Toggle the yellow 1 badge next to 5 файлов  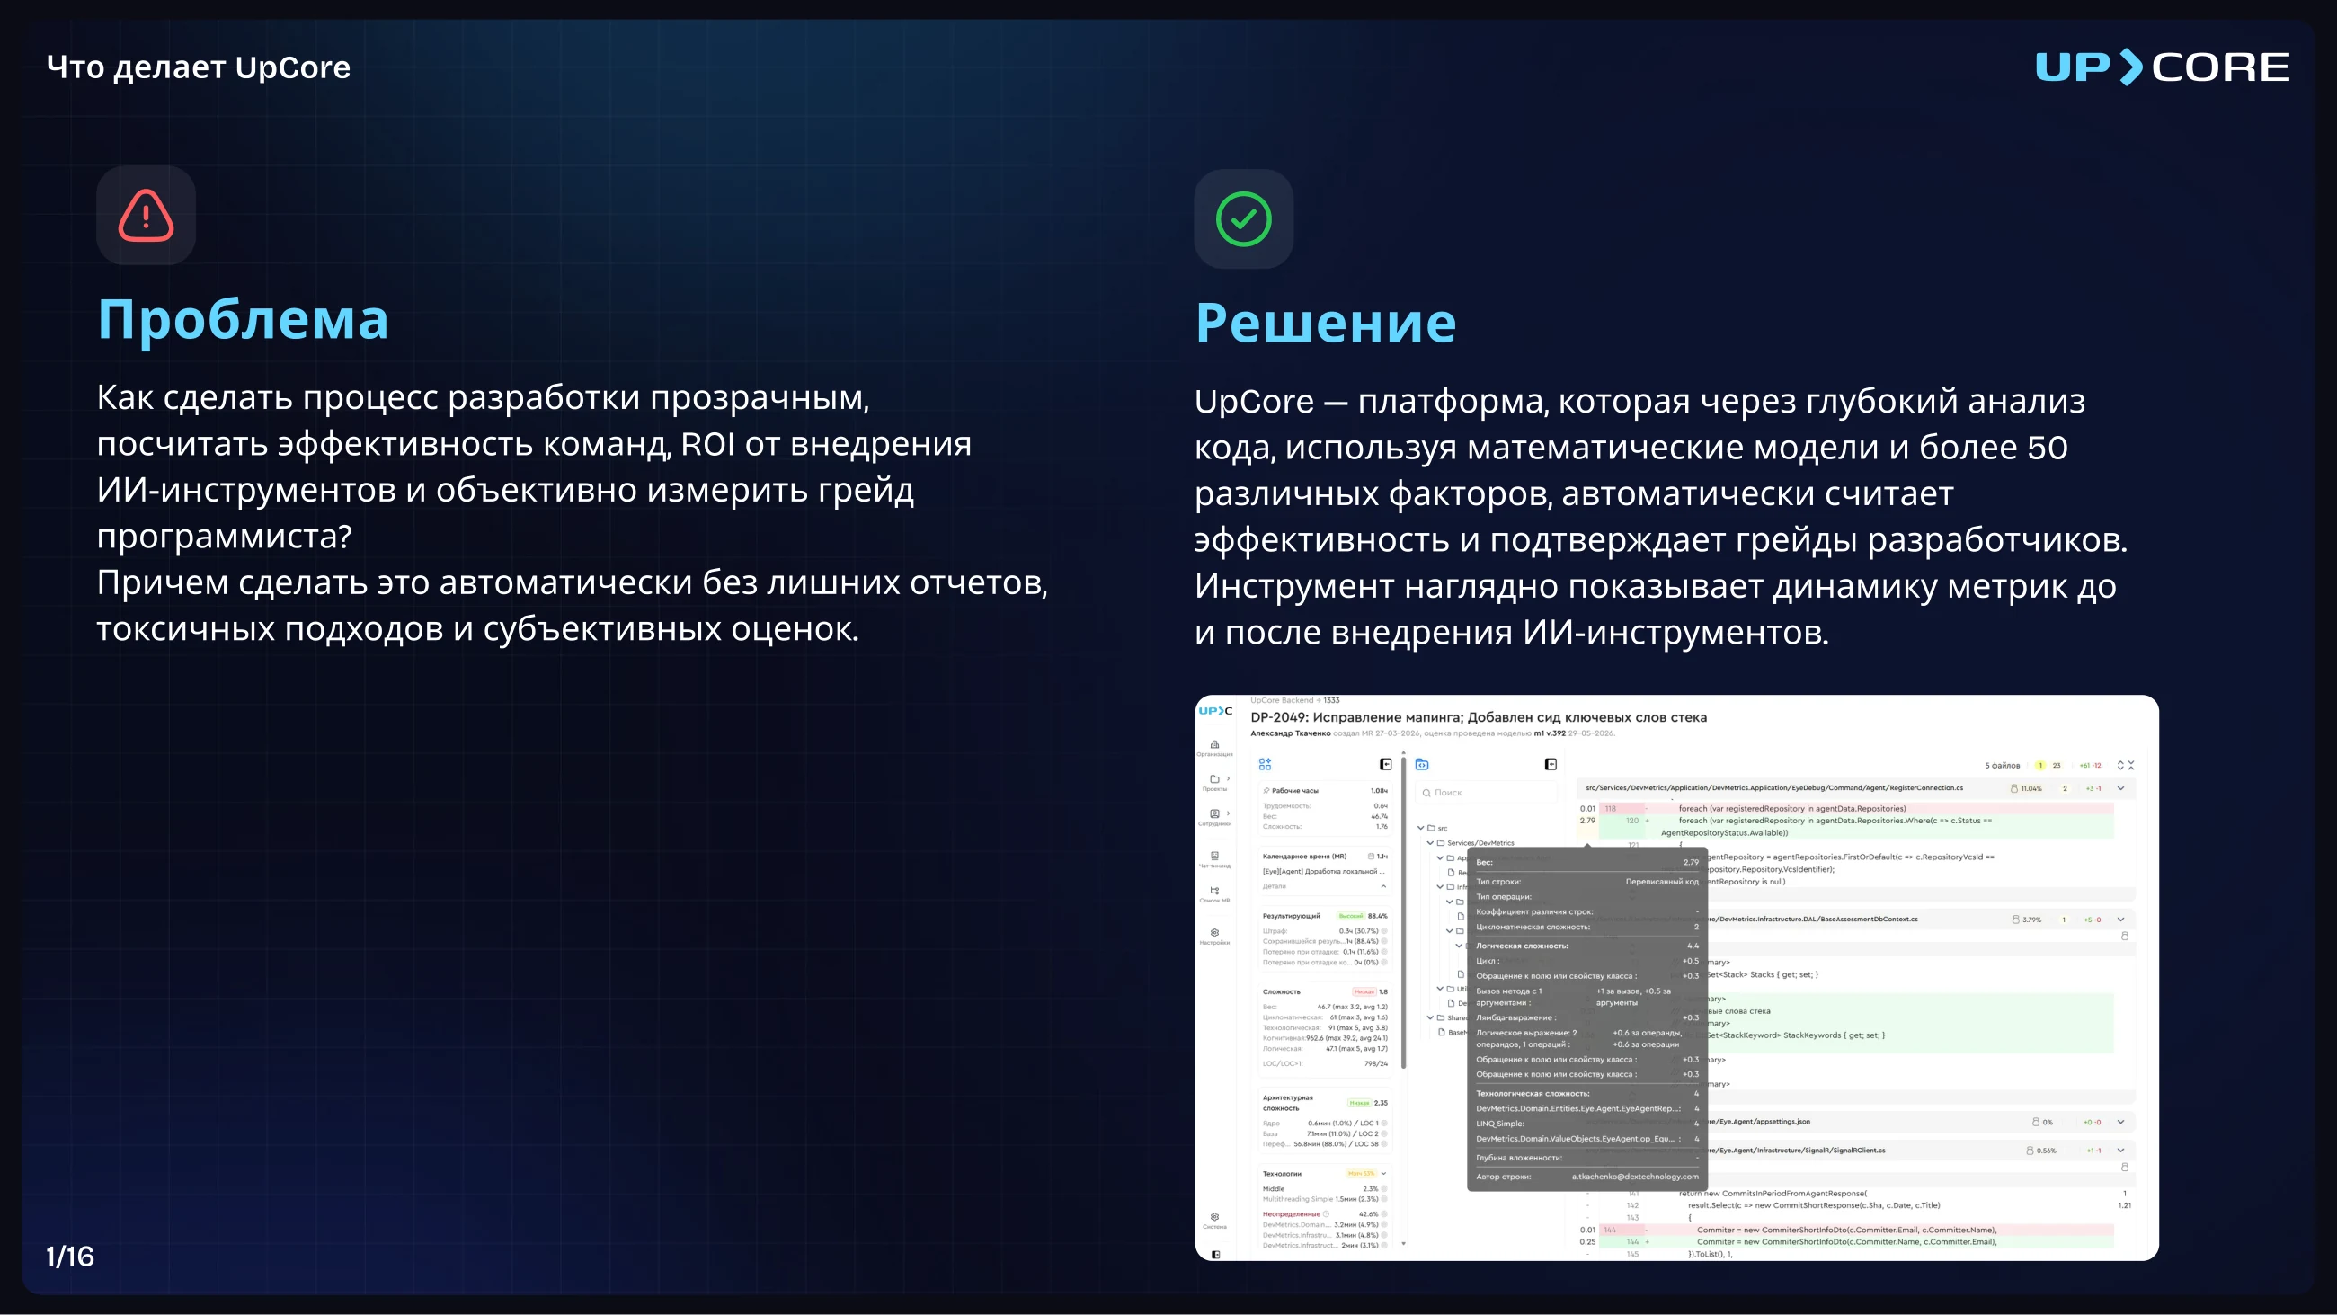coord(2039,765)
